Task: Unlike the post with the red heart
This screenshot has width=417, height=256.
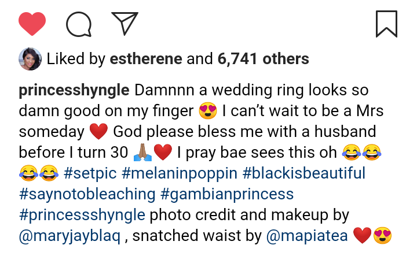Action: tap(32, 24)
